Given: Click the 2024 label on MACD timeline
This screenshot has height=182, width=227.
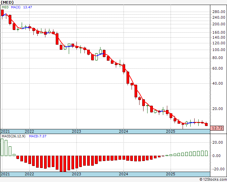Looking at the screenshot, I should pos(124,174).
